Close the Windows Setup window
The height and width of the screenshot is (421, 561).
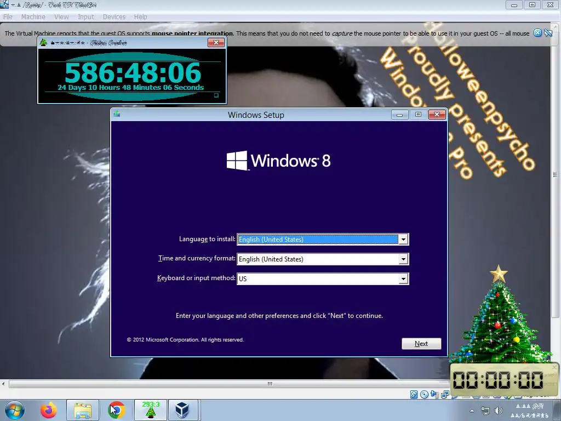(x=437, y=115)
